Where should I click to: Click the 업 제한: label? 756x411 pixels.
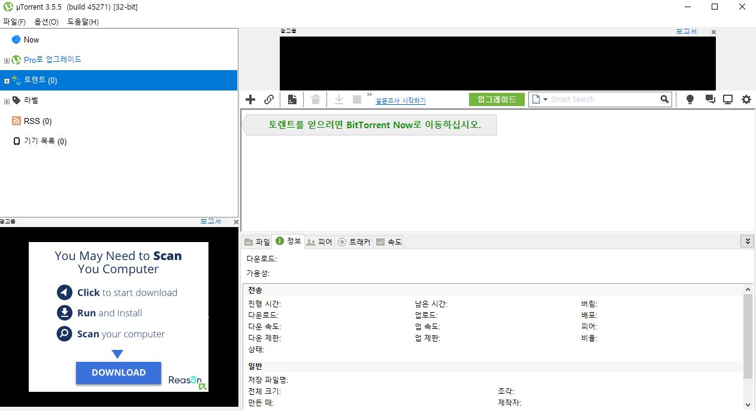(428, 338)
